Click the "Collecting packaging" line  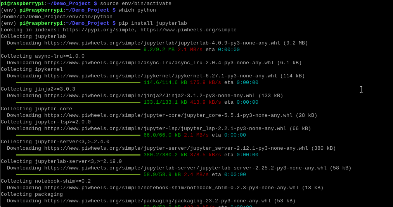coord(32,194)
